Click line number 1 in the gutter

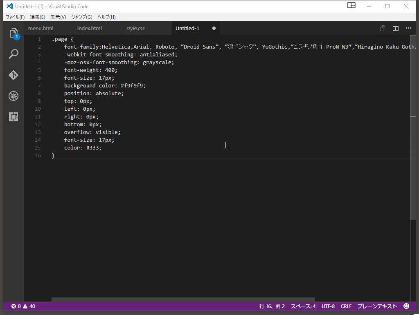(x=39, y=39)
